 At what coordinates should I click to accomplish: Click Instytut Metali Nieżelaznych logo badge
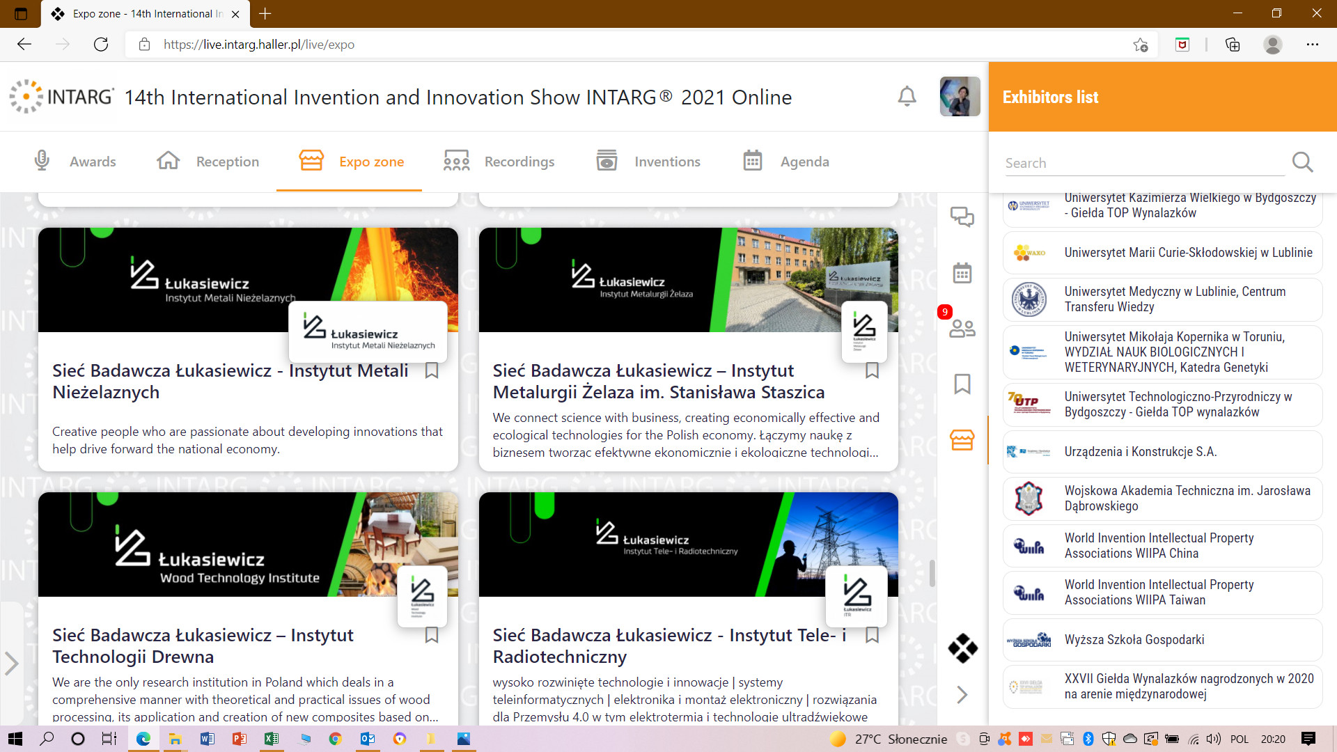click(x=368, y=331)
